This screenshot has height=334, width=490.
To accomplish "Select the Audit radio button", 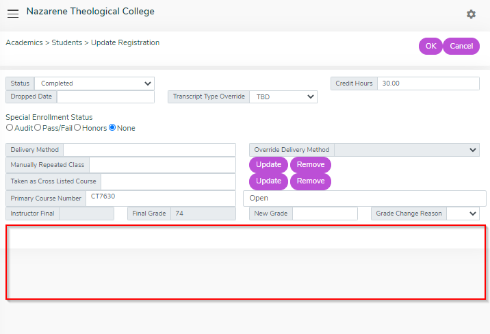I will [10, 127].
